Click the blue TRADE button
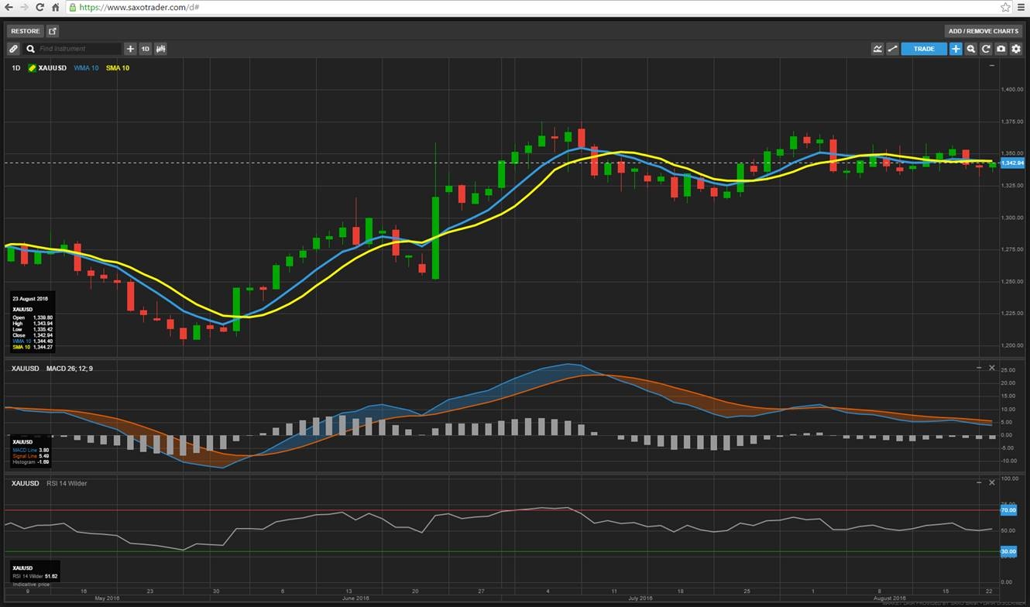This screenshot has height=607, width=1030. click(924, 49)
